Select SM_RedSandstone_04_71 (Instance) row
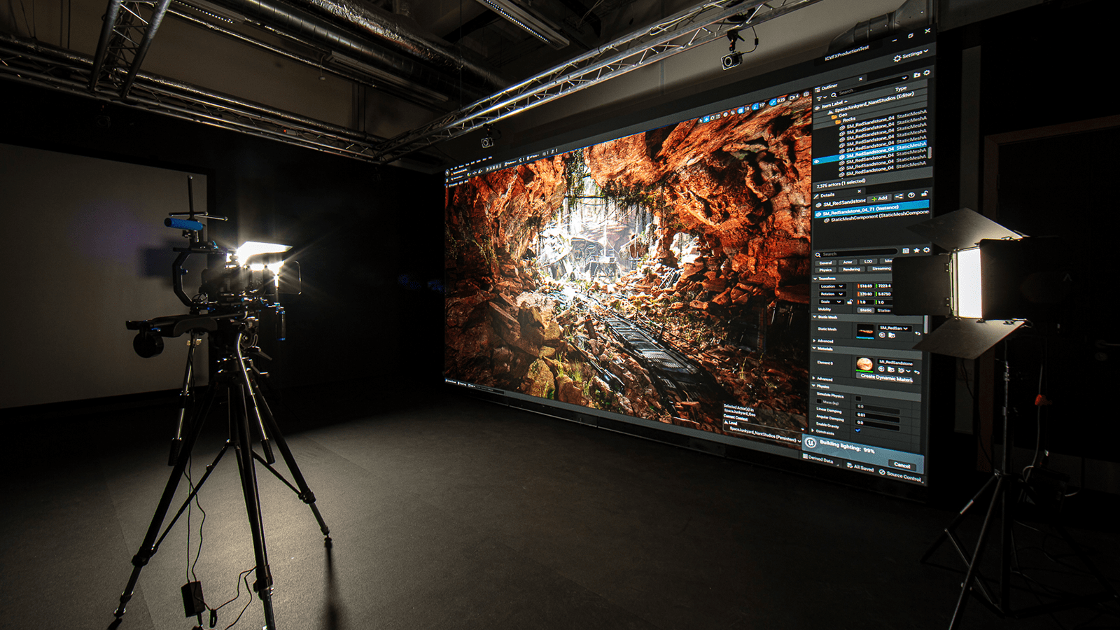Viewport: 1120px width, 630px height. click(871, 209)
